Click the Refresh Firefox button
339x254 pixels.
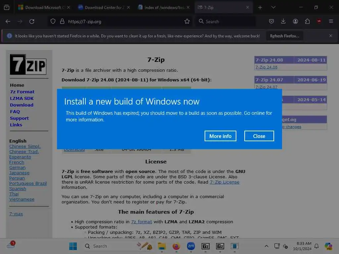[x=284, y=36]
